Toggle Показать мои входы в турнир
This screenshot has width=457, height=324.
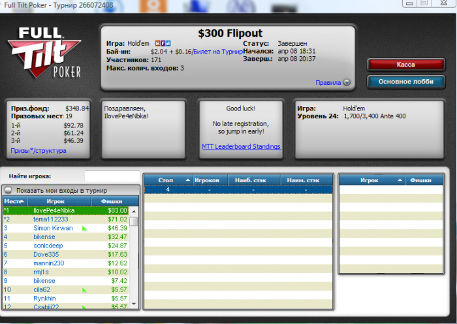[8, 191]
